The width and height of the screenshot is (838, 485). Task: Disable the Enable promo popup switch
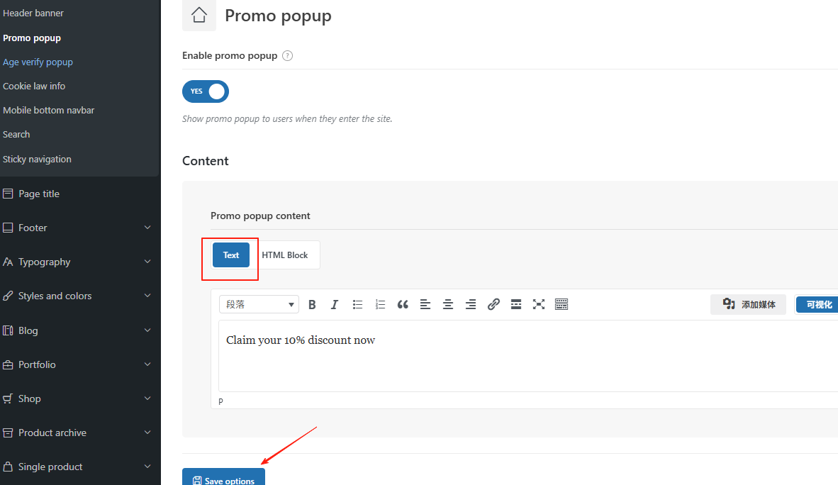[x=206, y=91]
